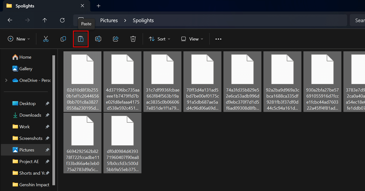Cut the selected items

tap(46, 39)
